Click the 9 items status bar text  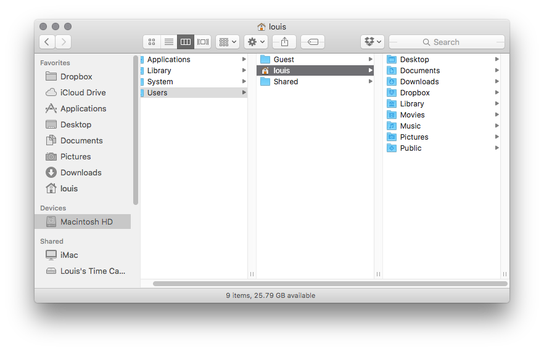pos(271,295)
